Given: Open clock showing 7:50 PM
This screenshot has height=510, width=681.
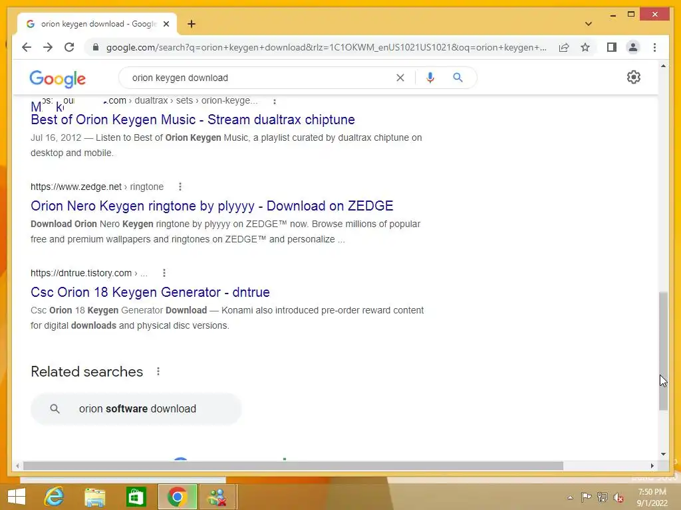Looking at the screenshot, I should 652,497.
